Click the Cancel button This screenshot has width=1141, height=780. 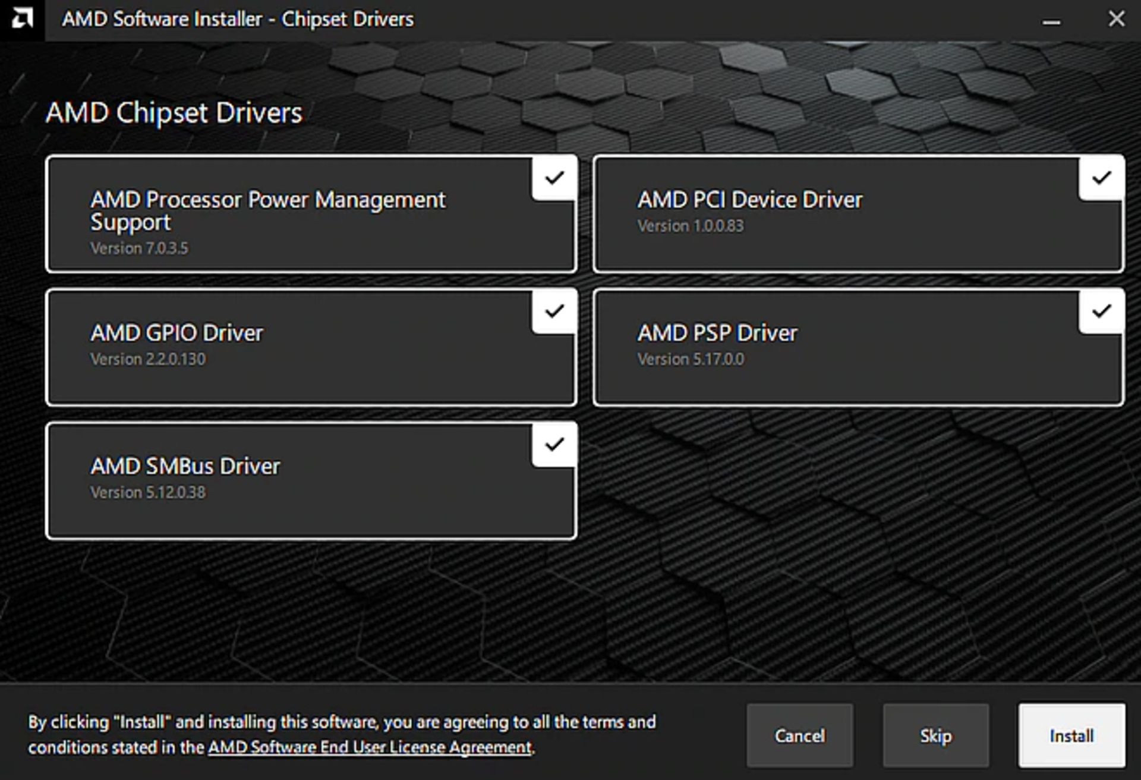(x=800, y=735)
